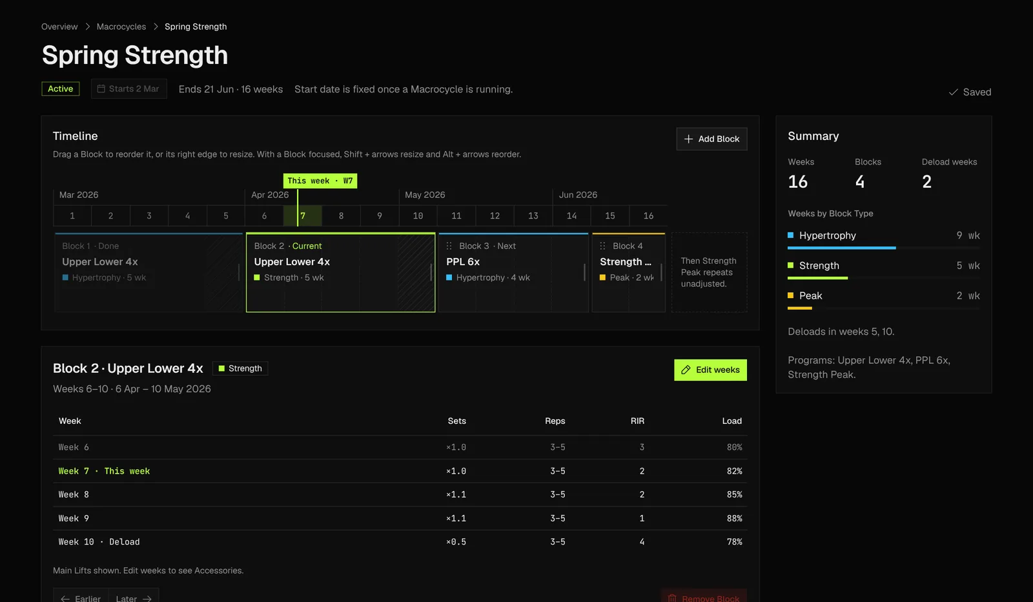1033x602 pixels.
Task: Go to the Macrocycles breadcrumb
Action: click(121, 26)
